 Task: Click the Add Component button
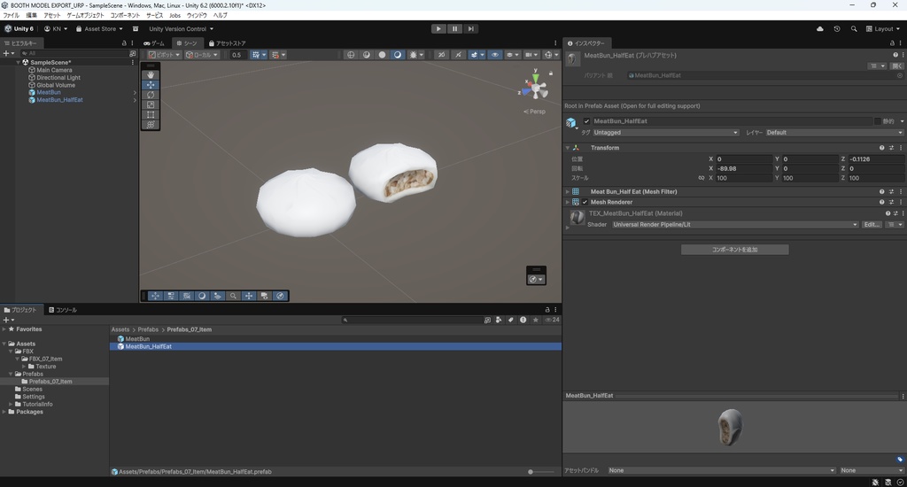coord(734,250)
